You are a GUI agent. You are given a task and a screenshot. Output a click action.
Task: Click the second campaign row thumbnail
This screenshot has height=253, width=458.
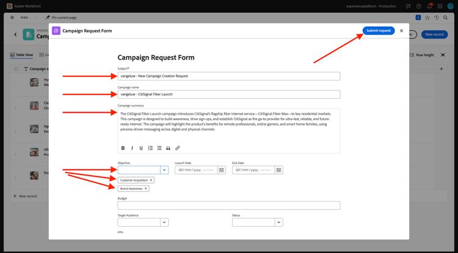pyautogui.click(x=34, y=105)
